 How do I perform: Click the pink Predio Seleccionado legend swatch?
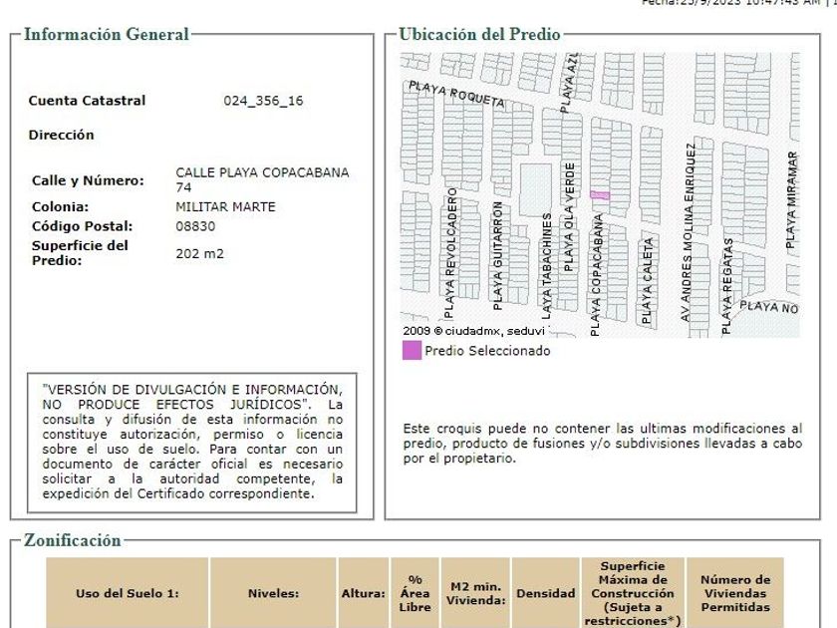(x=412, y=351)
